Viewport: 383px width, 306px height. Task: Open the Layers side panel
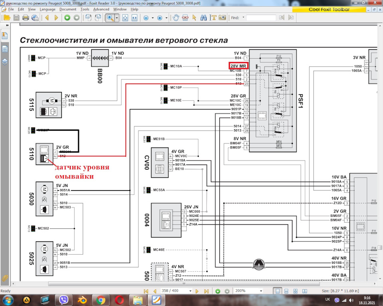tap(5, 62)
